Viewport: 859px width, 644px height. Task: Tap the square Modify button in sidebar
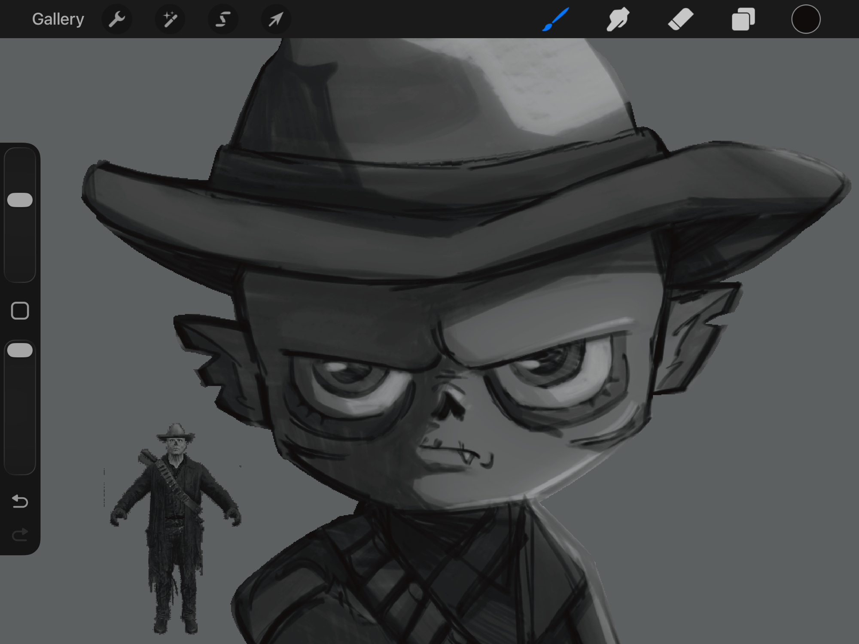coord(20,310)
